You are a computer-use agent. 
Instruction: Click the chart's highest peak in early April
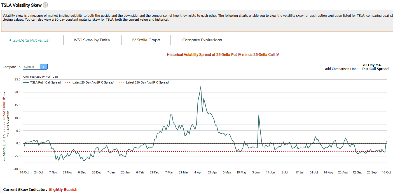(201, 87)
